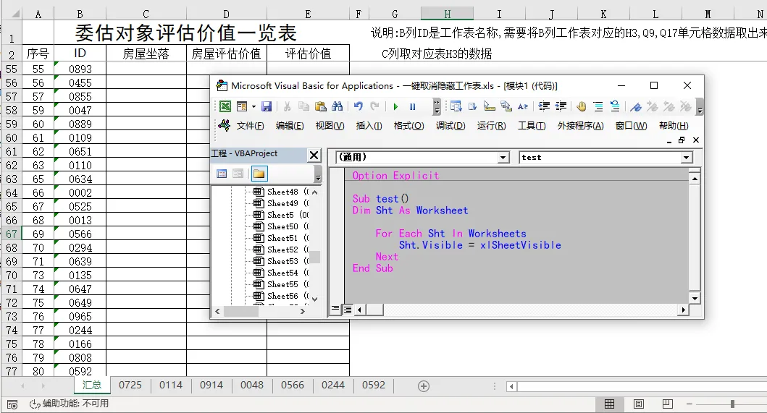Screen dimensions: 767x413
Task: Click the Indent icon
Action: click(544, 106)
